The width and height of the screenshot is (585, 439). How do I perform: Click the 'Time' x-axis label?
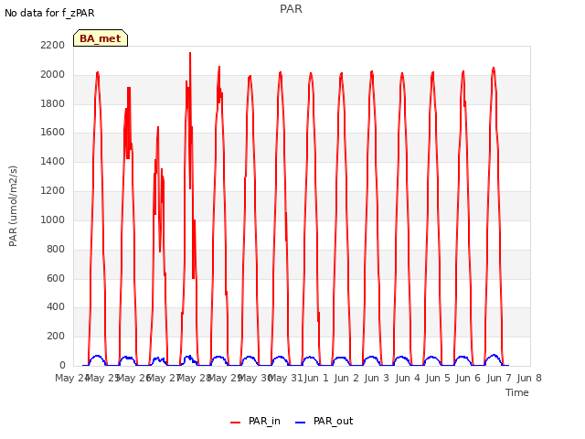517,392
